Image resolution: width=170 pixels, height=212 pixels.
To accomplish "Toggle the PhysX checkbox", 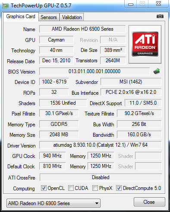I will [95, 188].
